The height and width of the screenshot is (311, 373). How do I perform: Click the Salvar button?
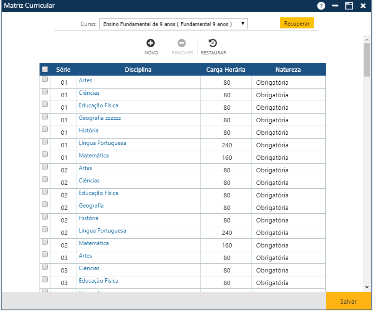pyautogui.click(x=348, y=301)
